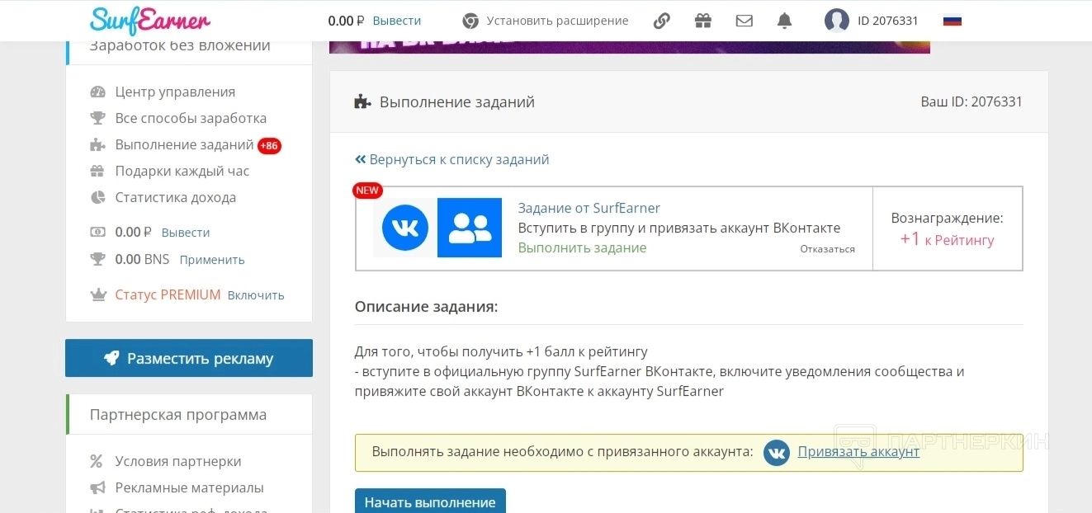Click the ID 2076331 label in header
The width and height of the screenshot is (1092, 513).
(888, 21)
